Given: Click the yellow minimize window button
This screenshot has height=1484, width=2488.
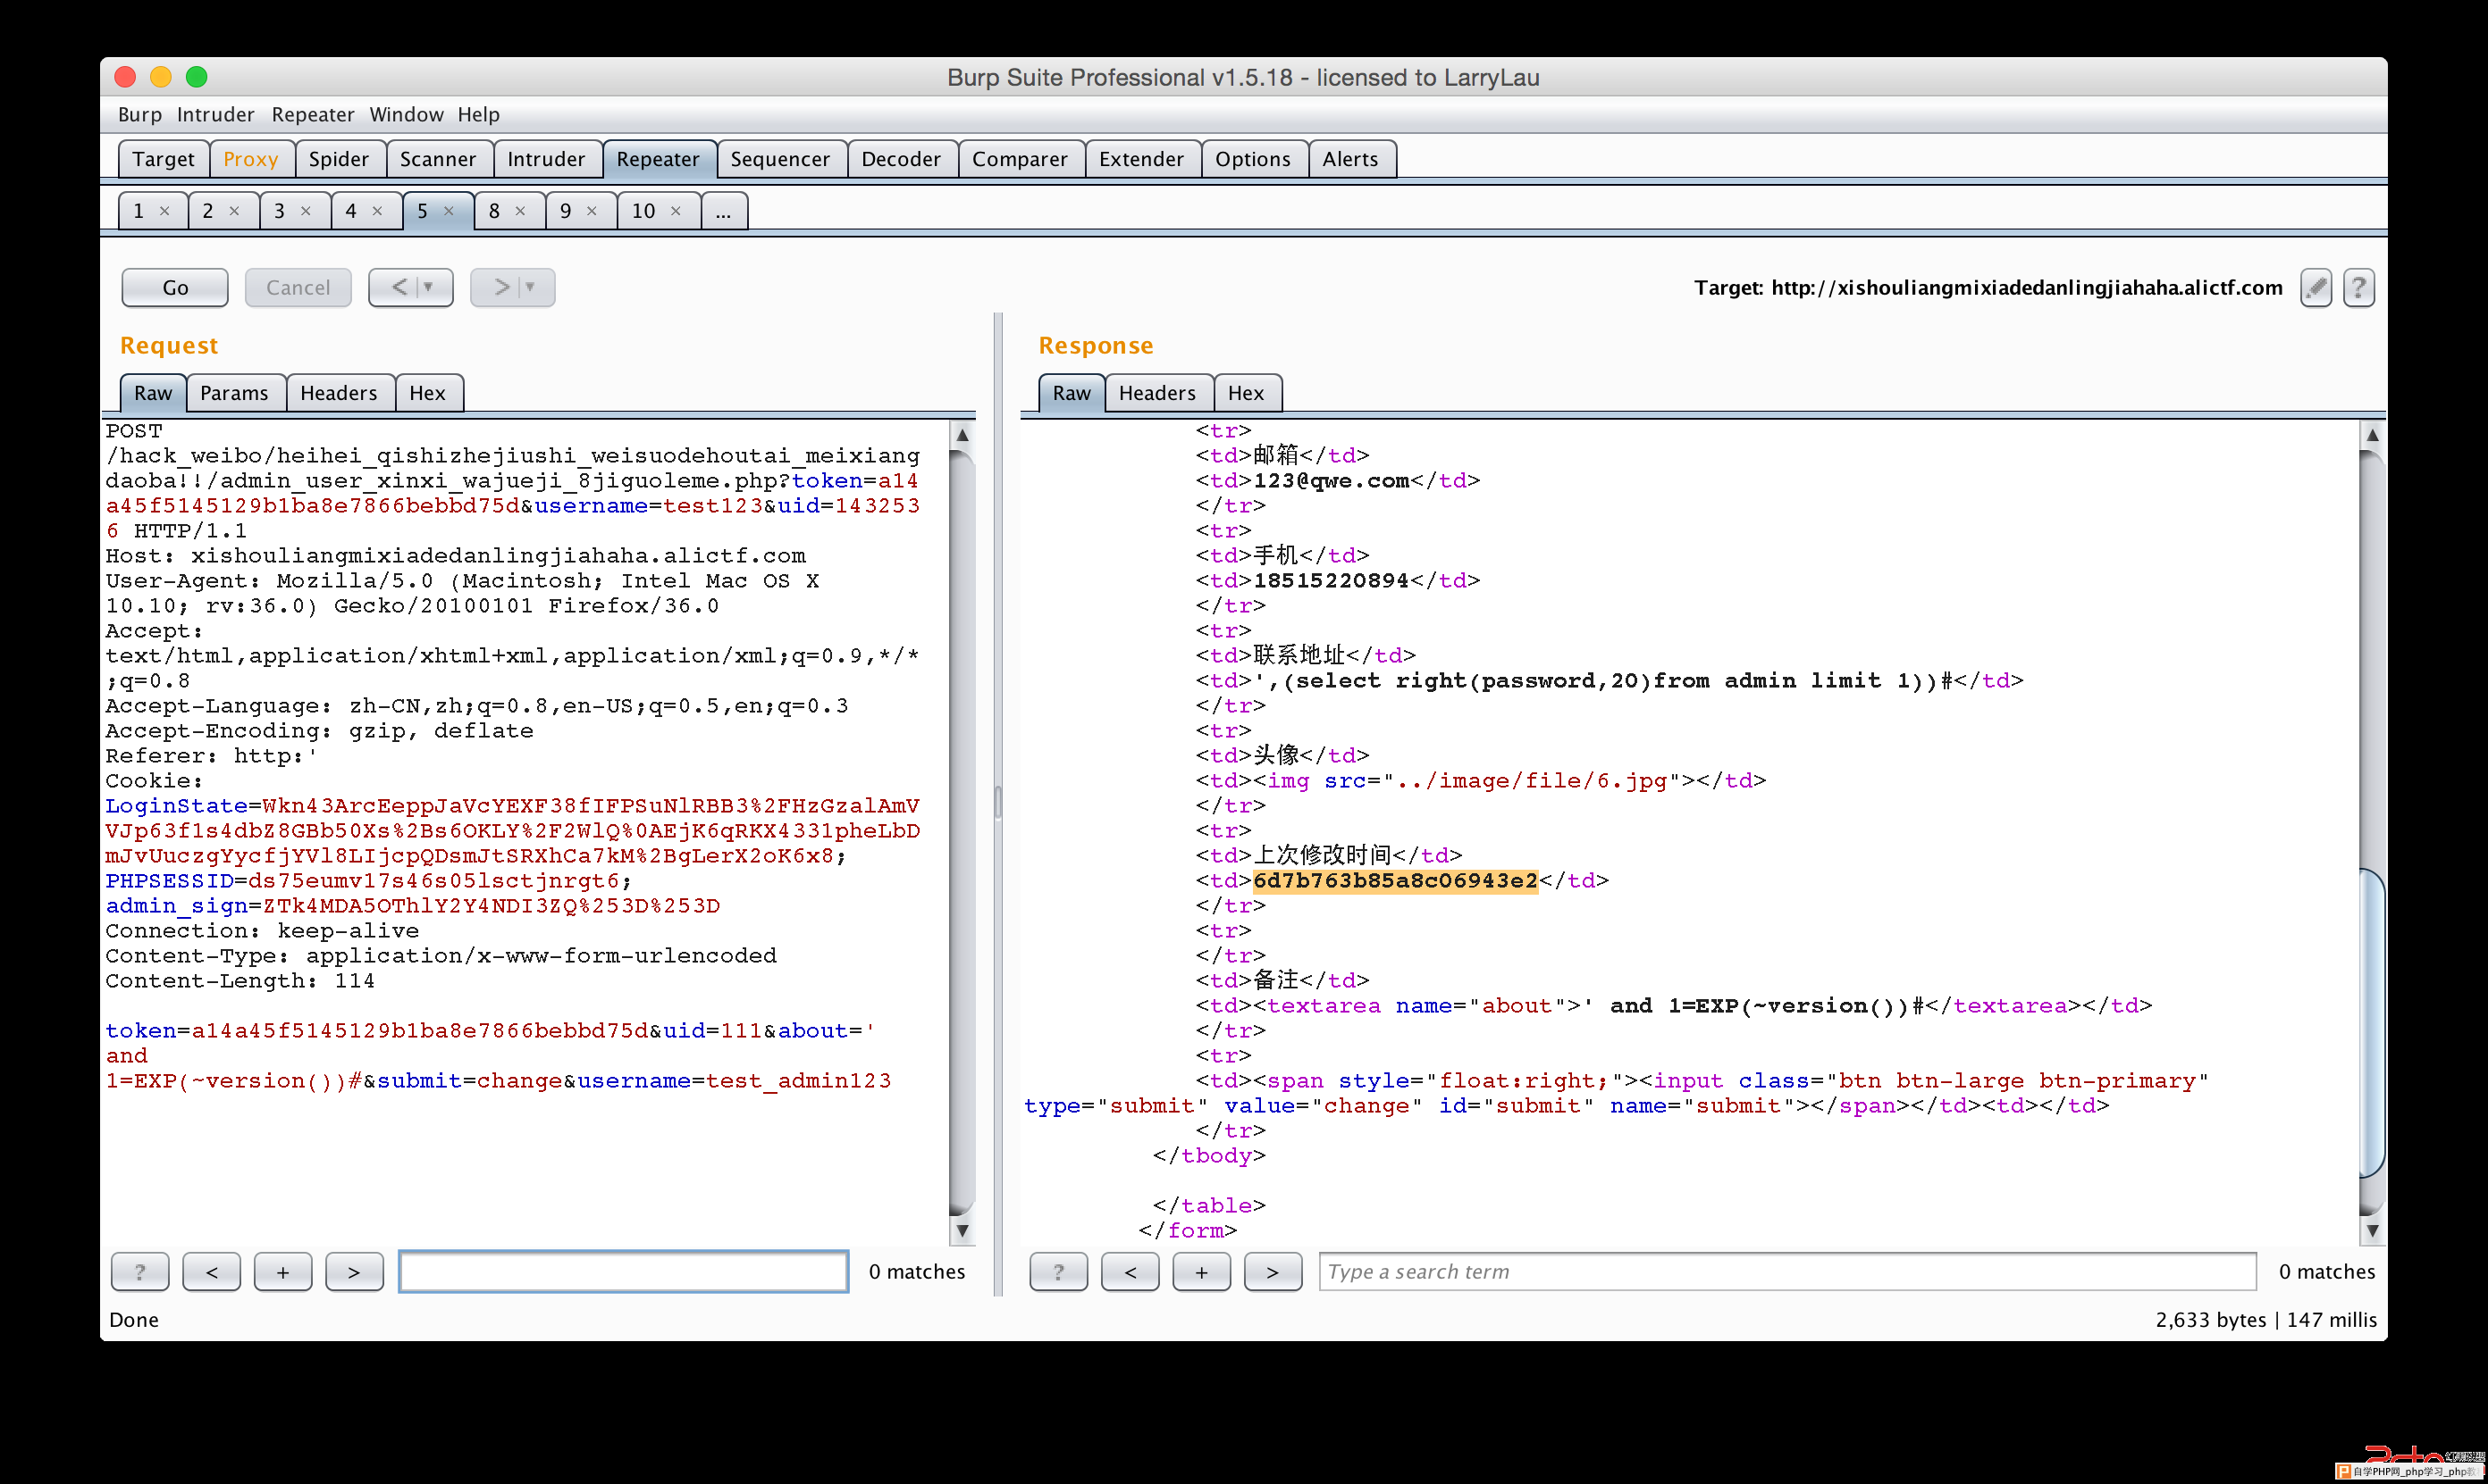Looking at the screenshot, I should click(x=161, y=77).
